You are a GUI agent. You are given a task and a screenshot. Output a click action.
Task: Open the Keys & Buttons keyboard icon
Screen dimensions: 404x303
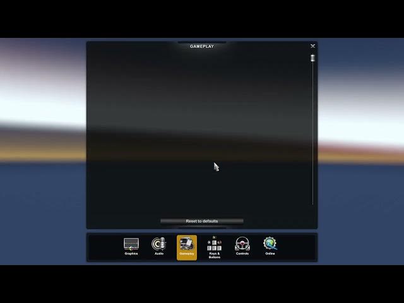coord(215,244)
